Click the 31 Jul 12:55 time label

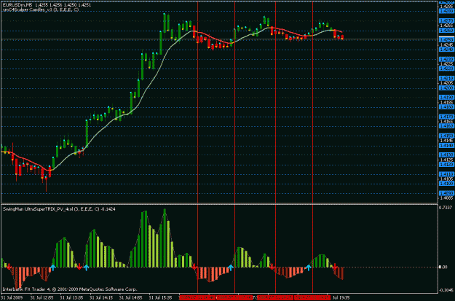point(42,298)
